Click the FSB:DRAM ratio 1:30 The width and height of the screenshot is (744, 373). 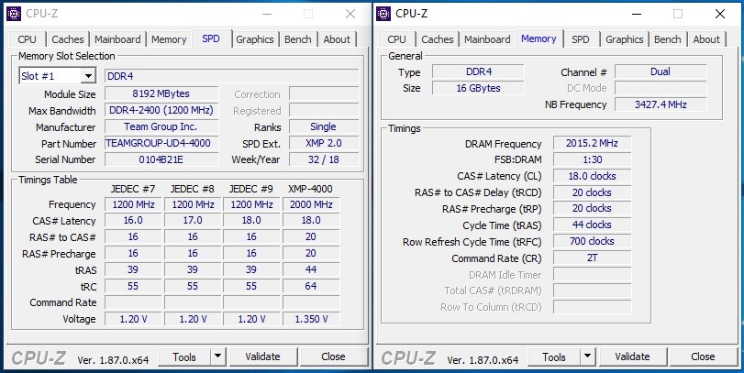tap(592, 159)
